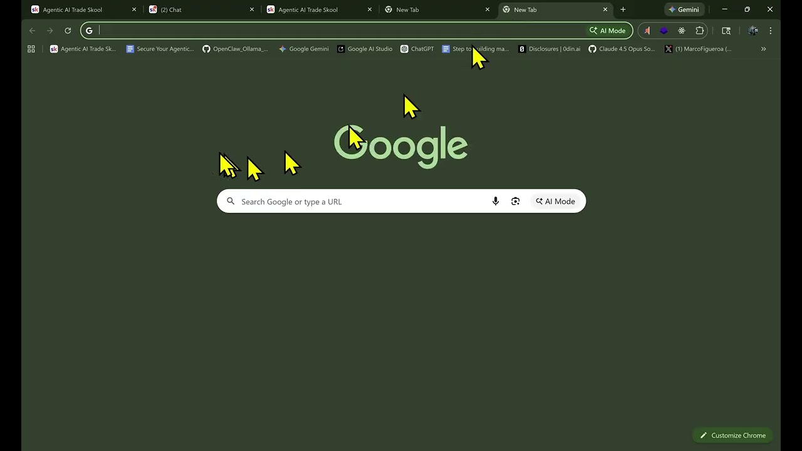Switch to the (2) Chat tab
802x451 pixels.
pyautogui.click(x=202, y=9)
